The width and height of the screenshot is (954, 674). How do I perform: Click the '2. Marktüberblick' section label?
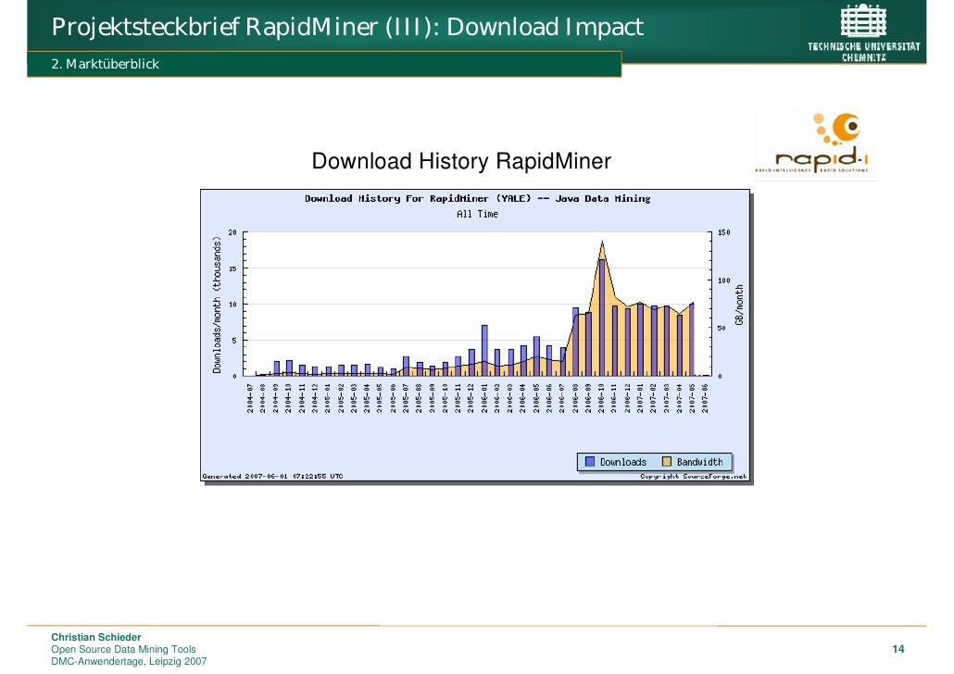click(106, 64)
